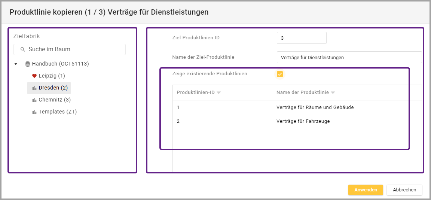Open filter icon for Produktlinien-ID column
Screen dimensions: 431x200
219,93
